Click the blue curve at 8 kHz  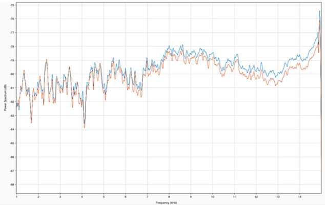pos(169,47)
